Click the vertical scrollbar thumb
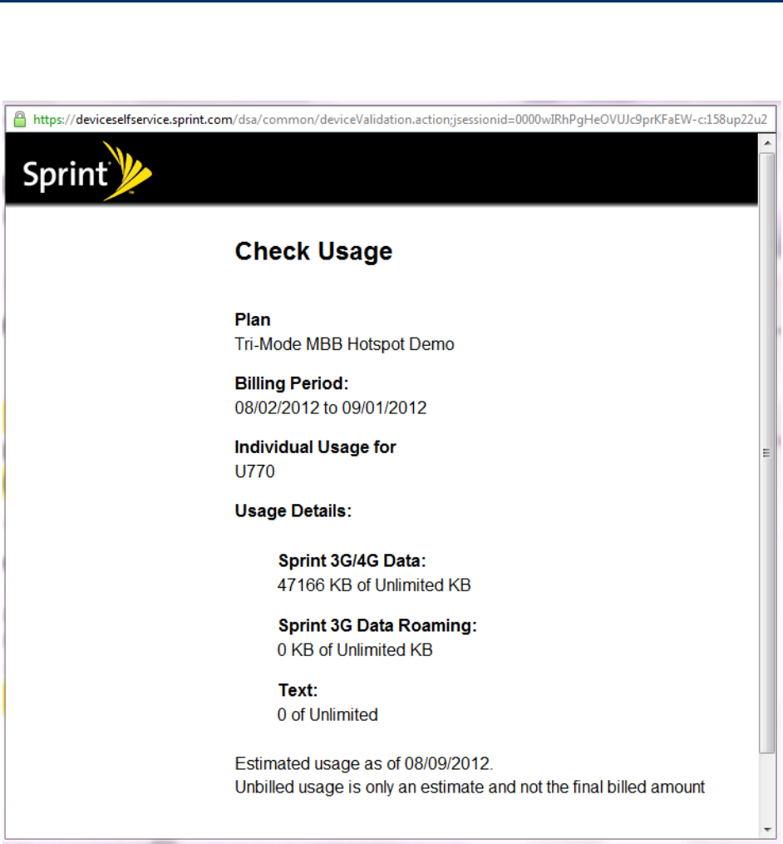Viewport: 783px width, 844px height. tap(767, 452)
